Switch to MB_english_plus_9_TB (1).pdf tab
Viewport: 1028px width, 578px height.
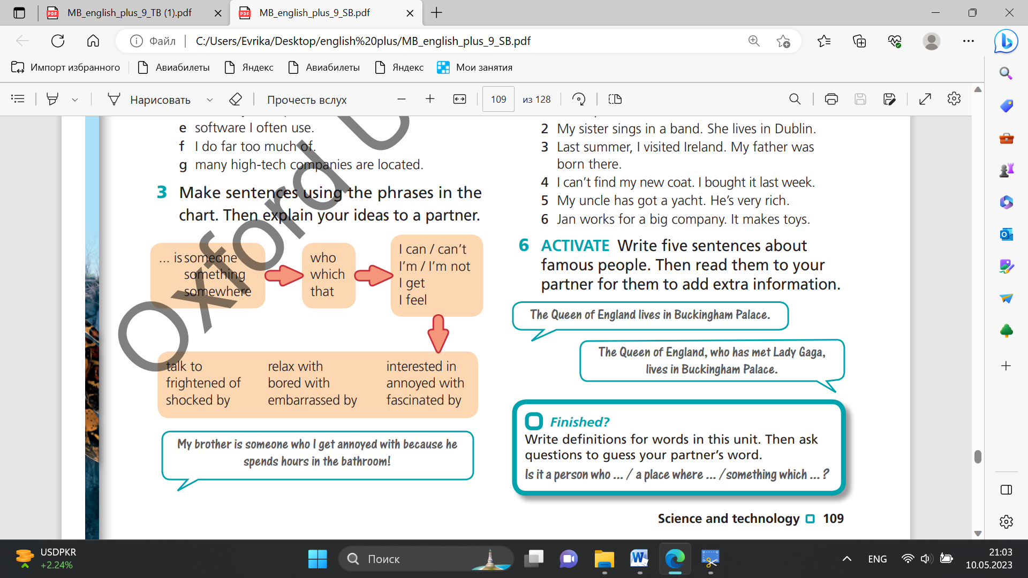[130, 13]
